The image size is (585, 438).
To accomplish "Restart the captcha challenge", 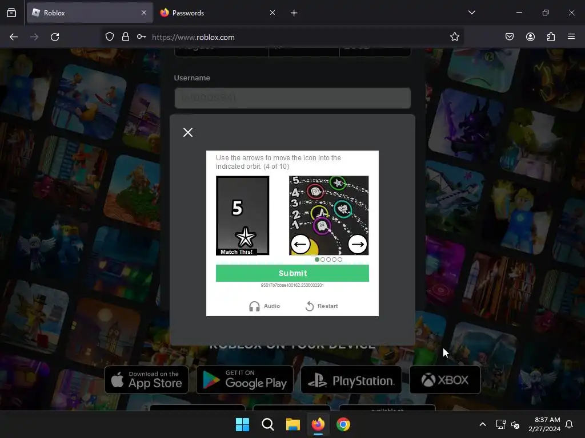I will (322, 306).
